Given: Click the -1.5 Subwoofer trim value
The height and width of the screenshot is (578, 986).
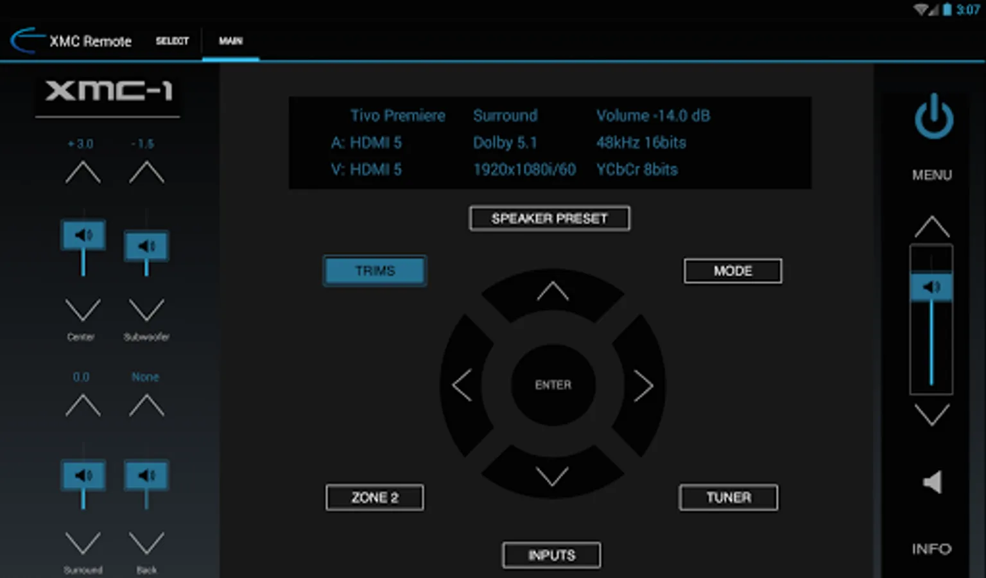Looking at the screenshot, I should (143, 144).
